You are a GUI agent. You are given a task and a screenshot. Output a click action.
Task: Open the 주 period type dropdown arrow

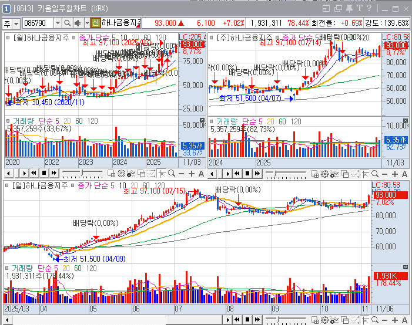coord(16,24)
